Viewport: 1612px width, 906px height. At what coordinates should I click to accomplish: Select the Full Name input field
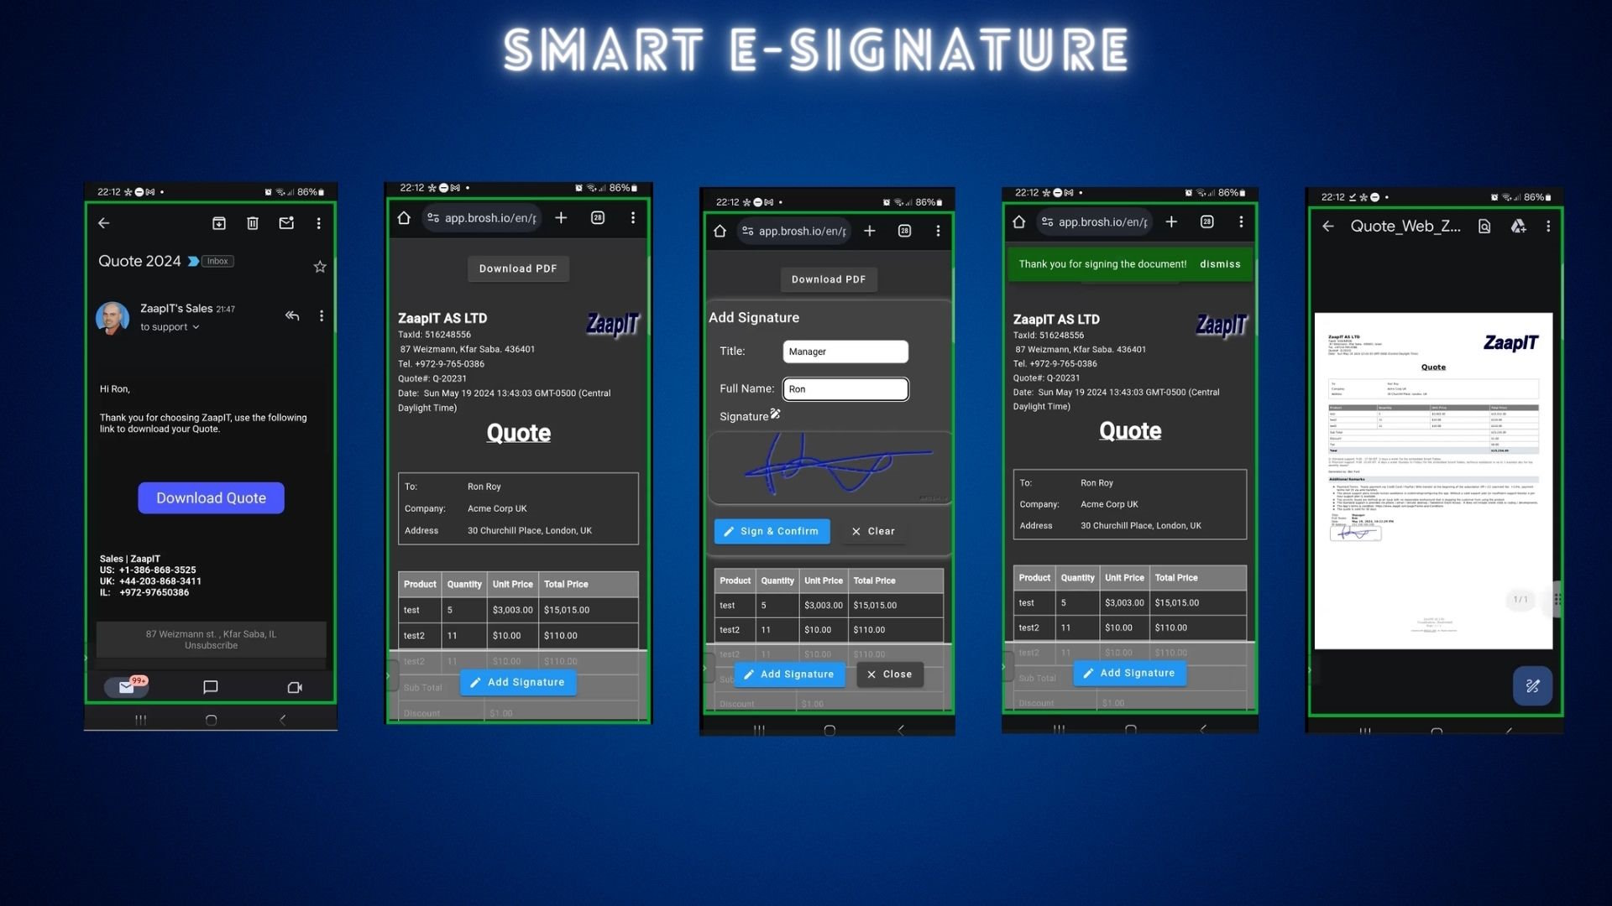coord(845,388)
